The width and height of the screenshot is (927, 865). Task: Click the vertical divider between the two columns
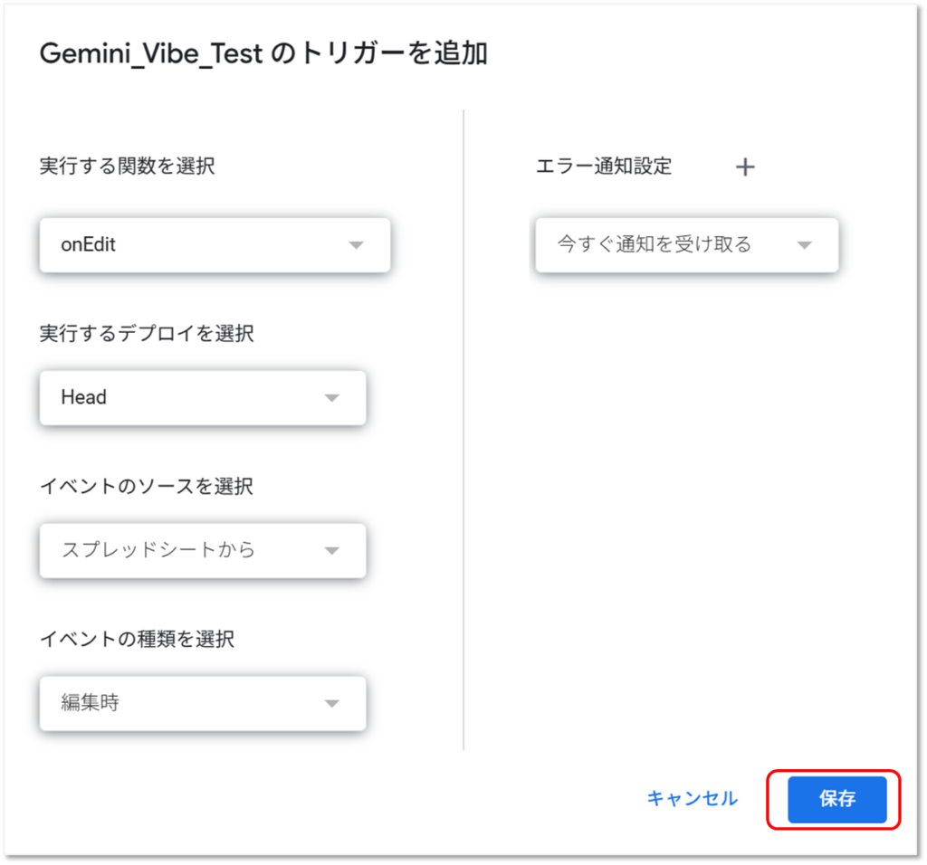tap(463, 430)
